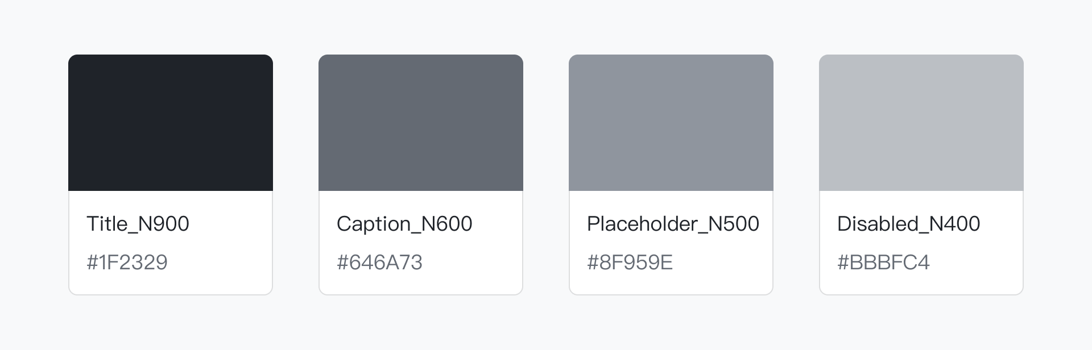Pick the darkest swatch in the palette
Viewport: 1092px width, 350px height.
tap(171, 123)
